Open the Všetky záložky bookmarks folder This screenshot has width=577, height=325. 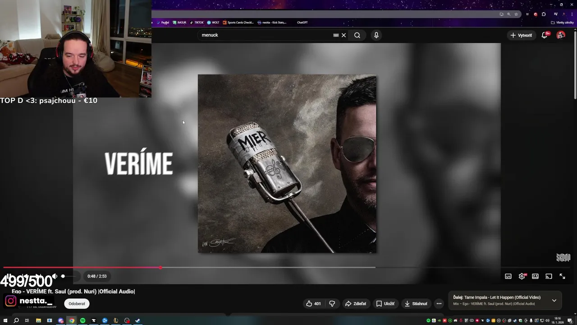pos(563,23)
